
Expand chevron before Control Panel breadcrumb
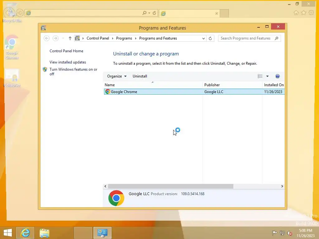pyautogui.click(x=83, y=38)
